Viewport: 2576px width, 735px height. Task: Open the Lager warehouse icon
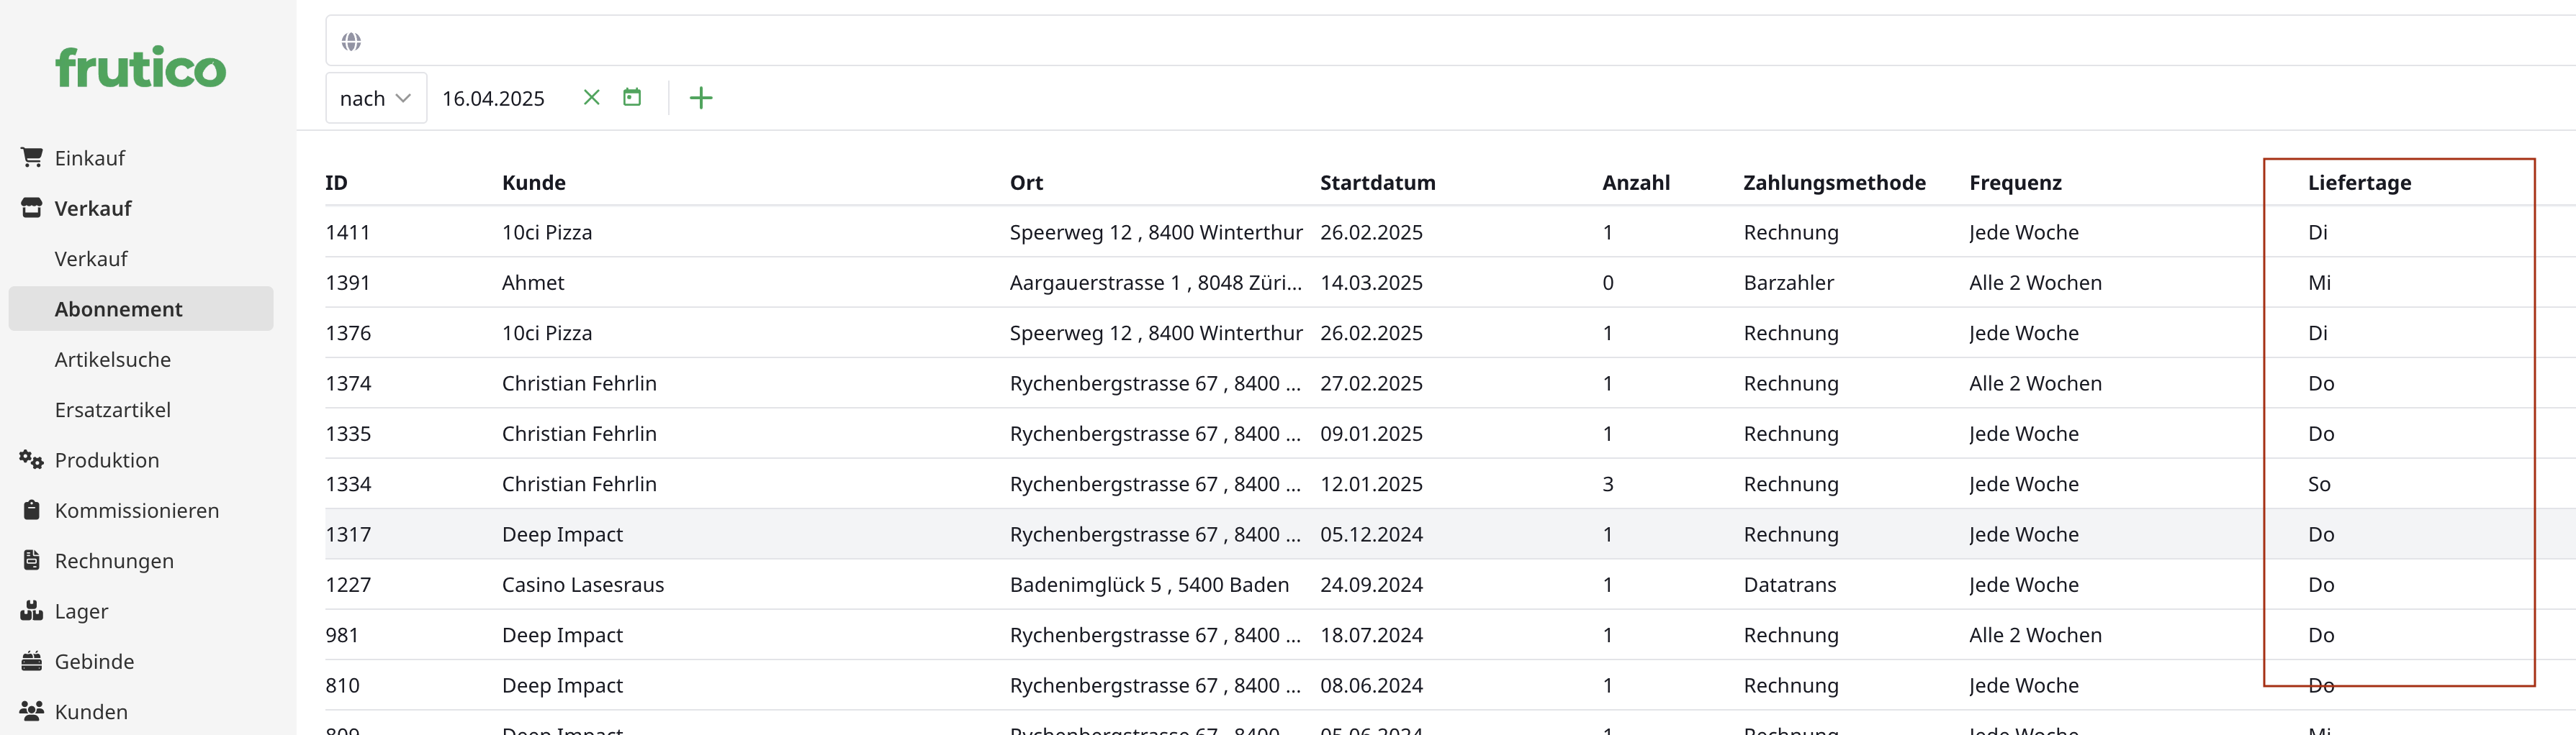pyautogui.click(x=31, y=610)
